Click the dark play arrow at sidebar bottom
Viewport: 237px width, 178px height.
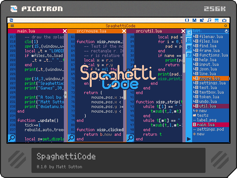tap(189, 139)
